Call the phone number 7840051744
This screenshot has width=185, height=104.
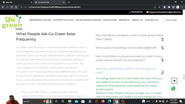click(137, 12)
